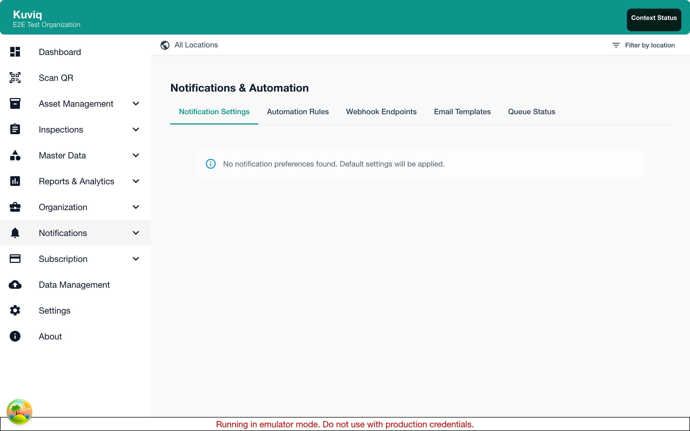Open the Queue Status tab
690x431 pixels.
click(531, 112)
